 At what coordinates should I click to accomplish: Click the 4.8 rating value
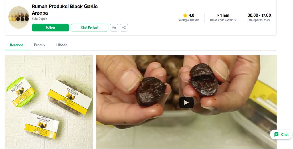tap(191, 15)
